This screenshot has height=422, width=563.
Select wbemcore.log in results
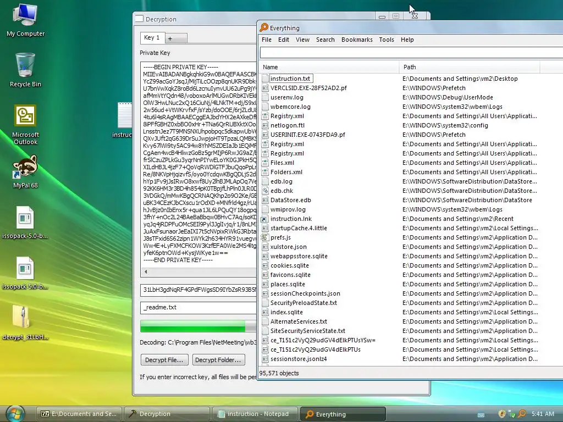[x=290, y=107]
